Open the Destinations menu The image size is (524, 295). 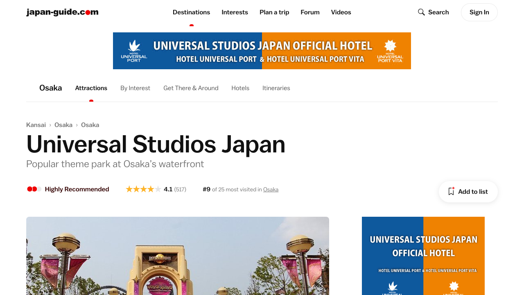point(191,12)
